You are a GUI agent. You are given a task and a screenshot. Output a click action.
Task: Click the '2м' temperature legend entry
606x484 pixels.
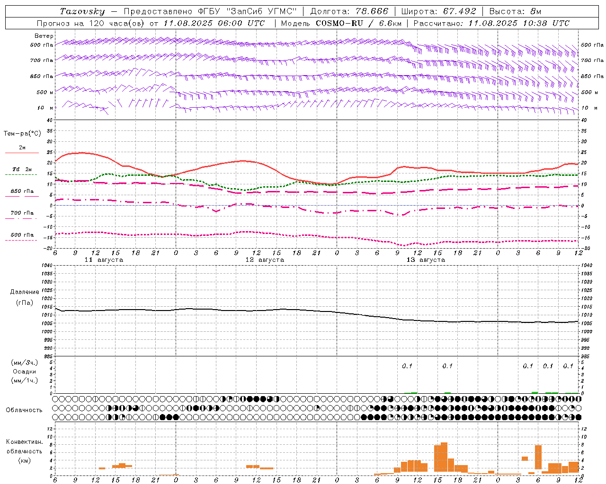coord(22,148)
